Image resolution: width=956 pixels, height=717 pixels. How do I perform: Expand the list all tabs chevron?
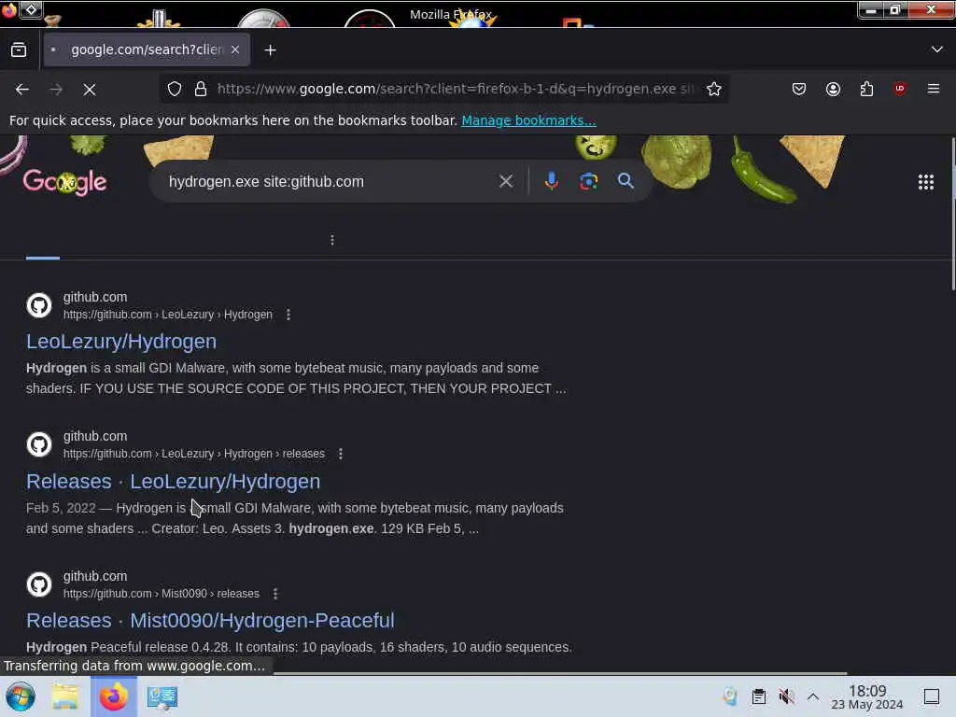pyautogui.click(x=937, y=49)
